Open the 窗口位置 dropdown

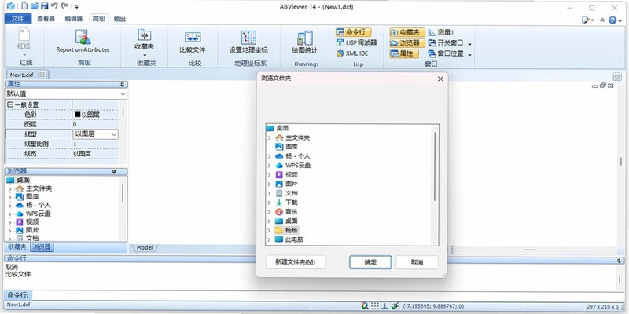pos(469,54)
